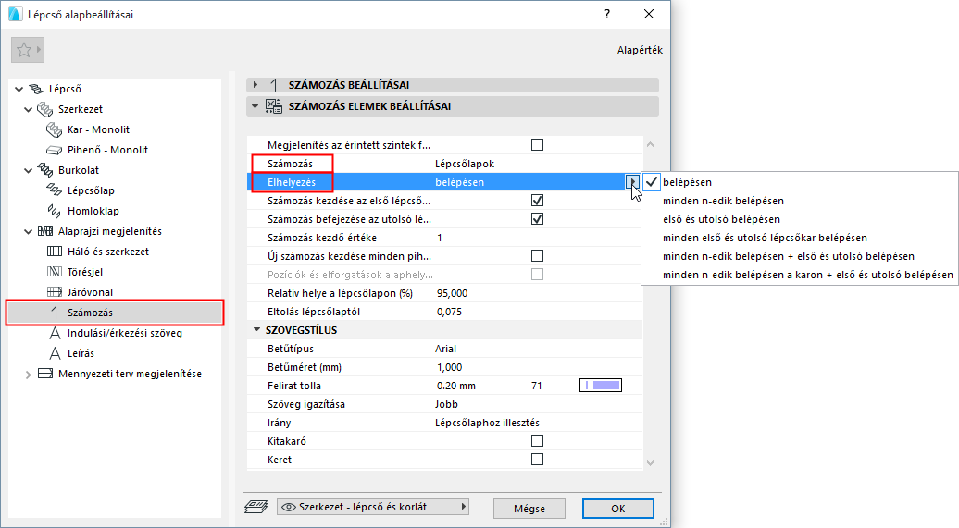Choose 'minden n-edik belépésen a karon' option
The width and height of the screenshot is (959, 528).
point(807,275)
